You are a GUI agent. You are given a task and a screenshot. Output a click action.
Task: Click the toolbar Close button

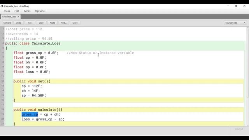click(x=75, y=23)
